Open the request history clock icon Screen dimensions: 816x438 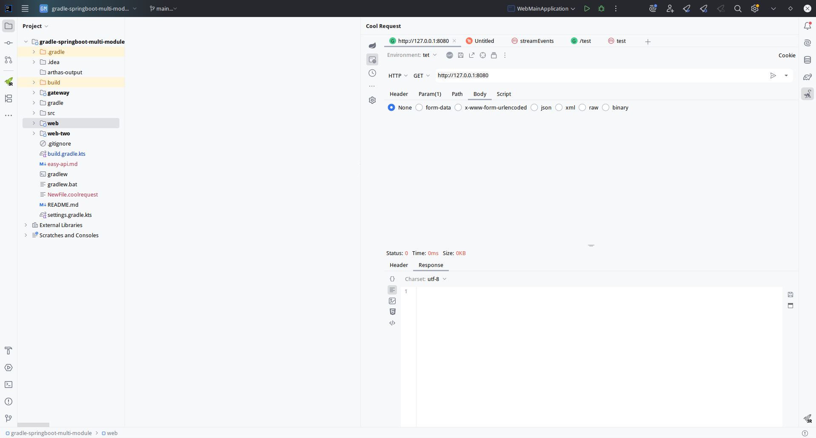372,73
